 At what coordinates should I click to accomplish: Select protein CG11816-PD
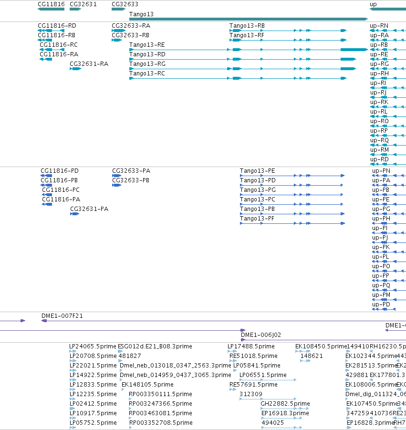(x=60, y=170)
